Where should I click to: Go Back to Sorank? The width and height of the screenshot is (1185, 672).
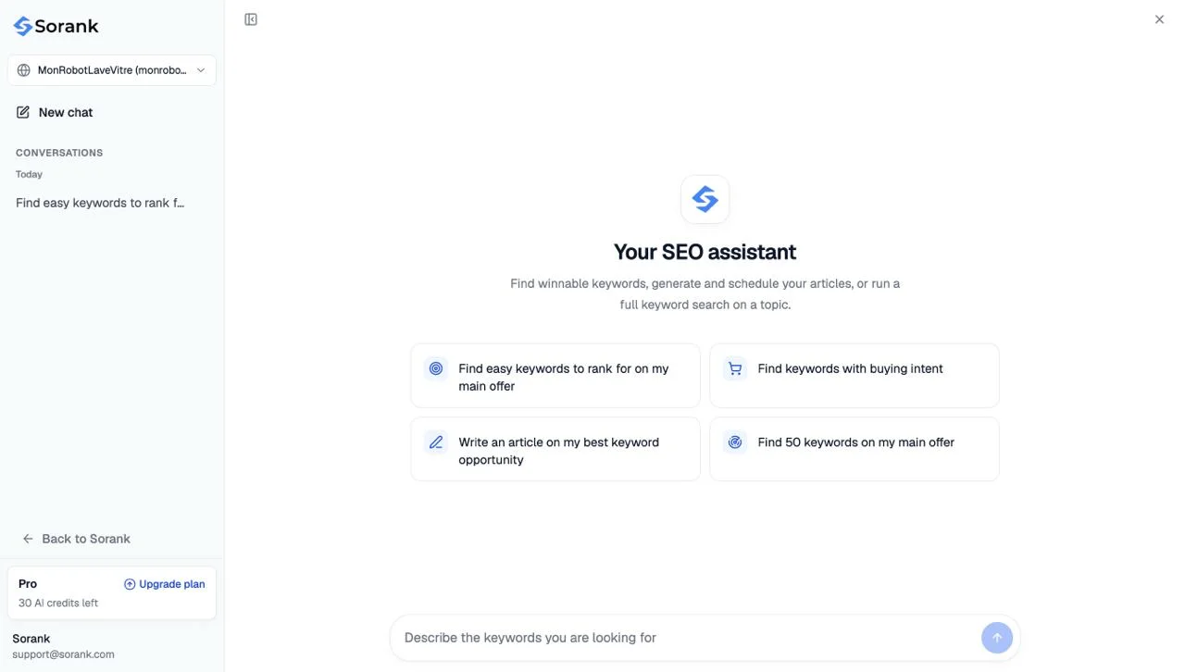coord(77,539)
